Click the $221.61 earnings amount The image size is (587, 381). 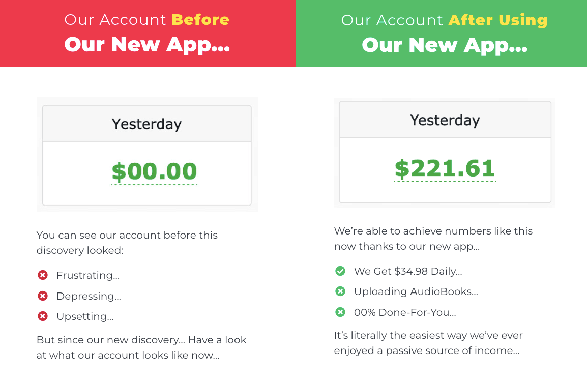(445, 168)
